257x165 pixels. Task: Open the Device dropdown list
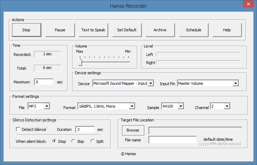pos(151,83)
